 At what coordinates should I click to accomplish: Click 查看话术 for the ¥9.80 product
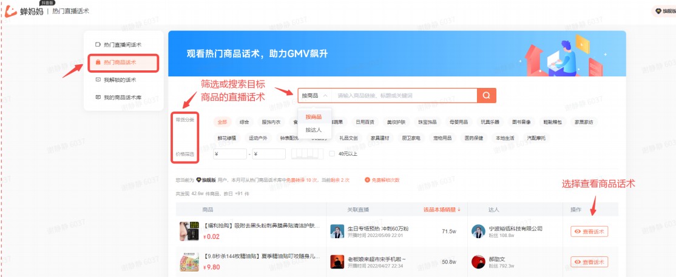click(589, 262)
